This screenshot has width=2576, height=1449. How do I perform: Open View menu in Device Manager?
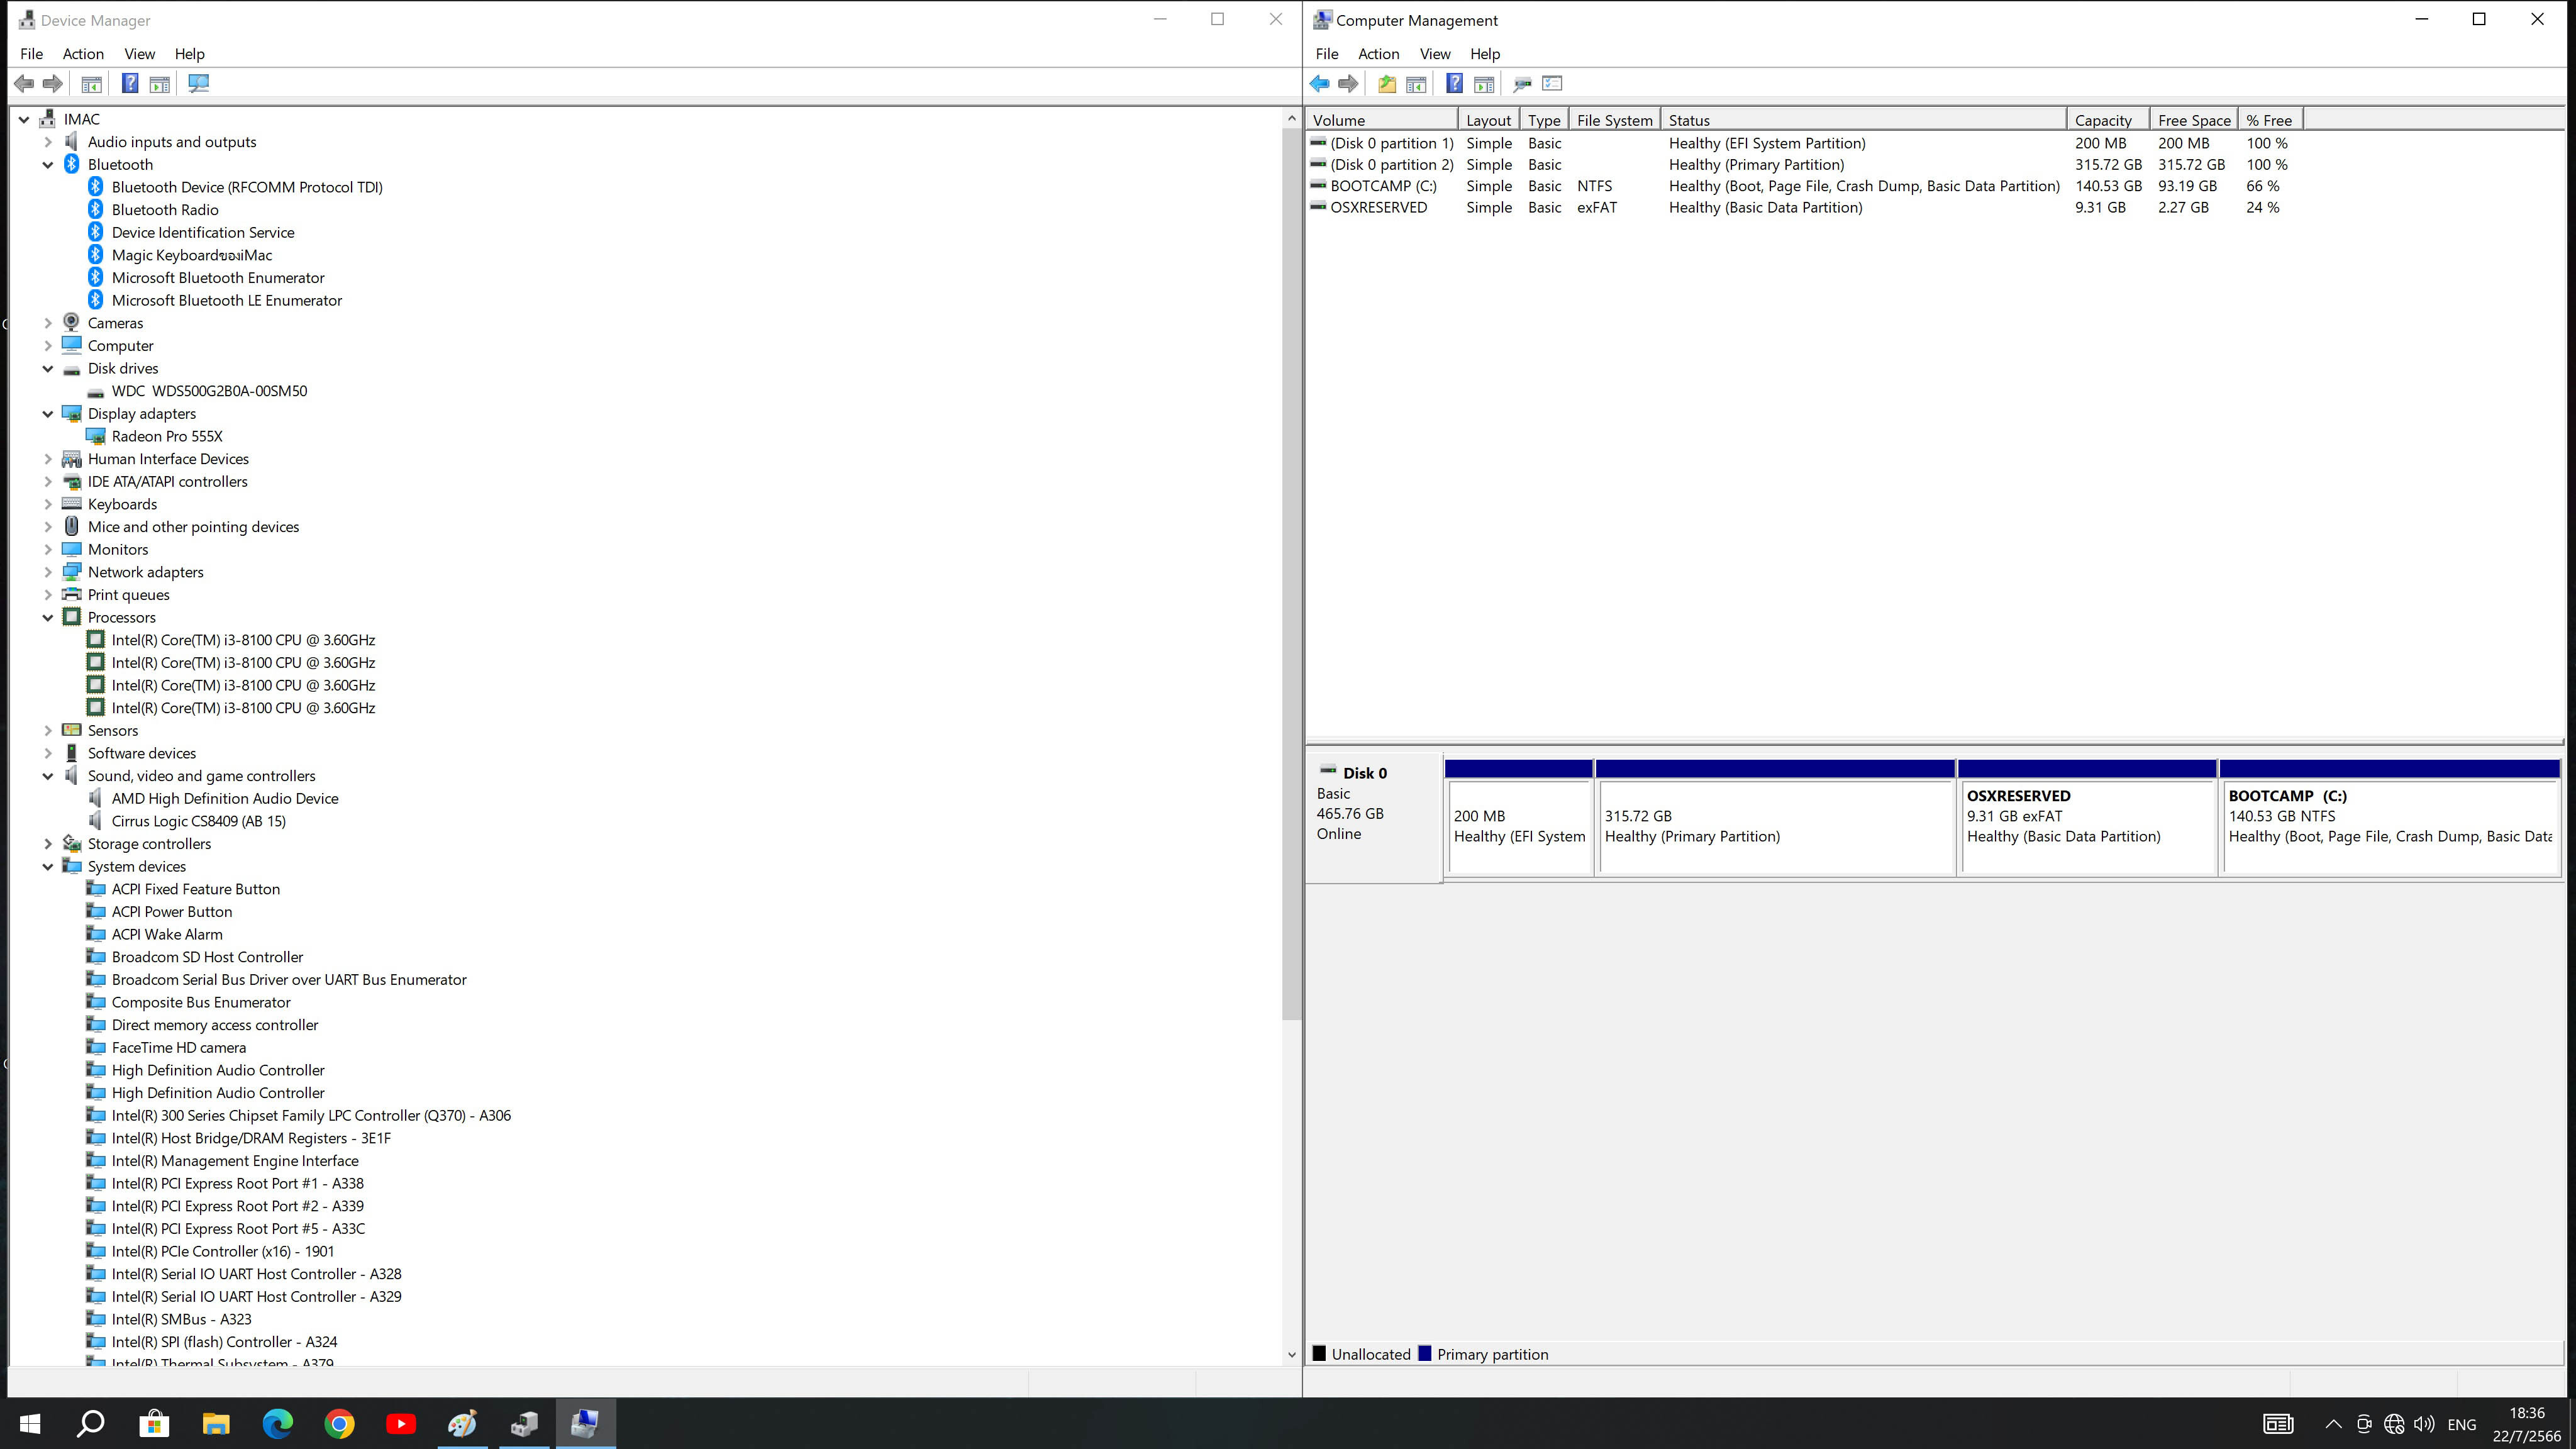tap(139, 54)
